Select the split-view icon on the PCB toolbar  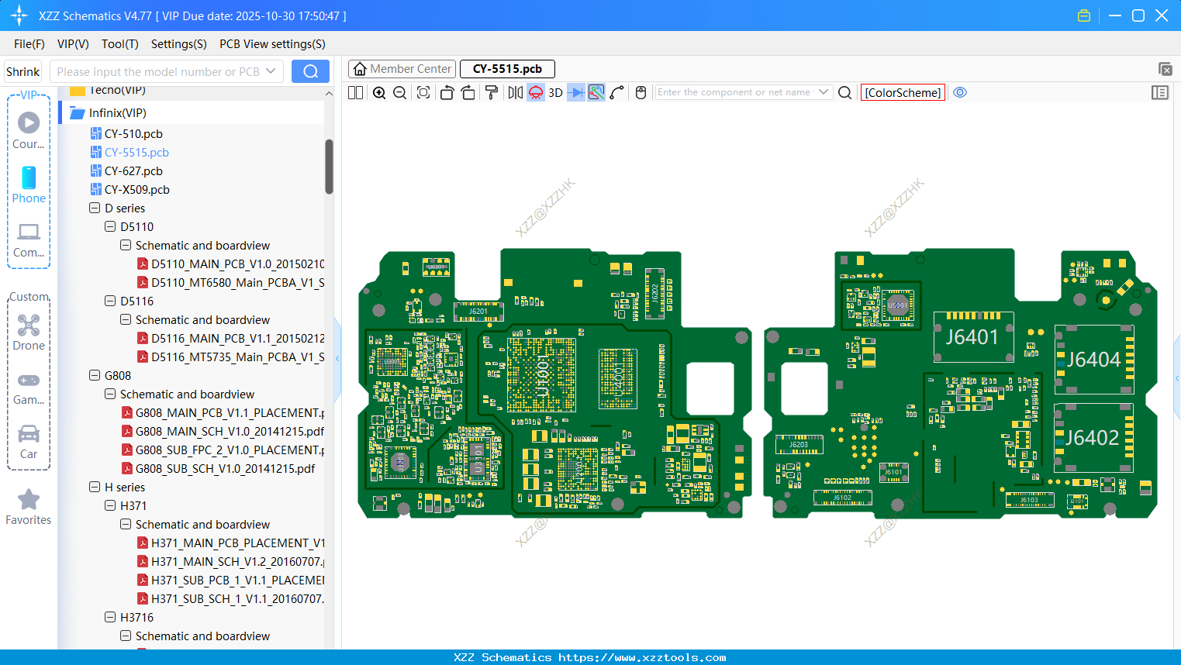[x=355, y=92]
